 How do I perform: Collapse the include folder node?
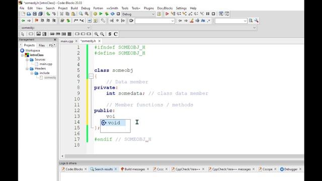[x=32, y=73]
